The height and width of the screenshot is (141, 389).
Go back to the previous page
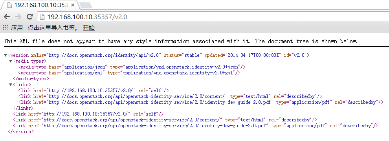point(7,17)
